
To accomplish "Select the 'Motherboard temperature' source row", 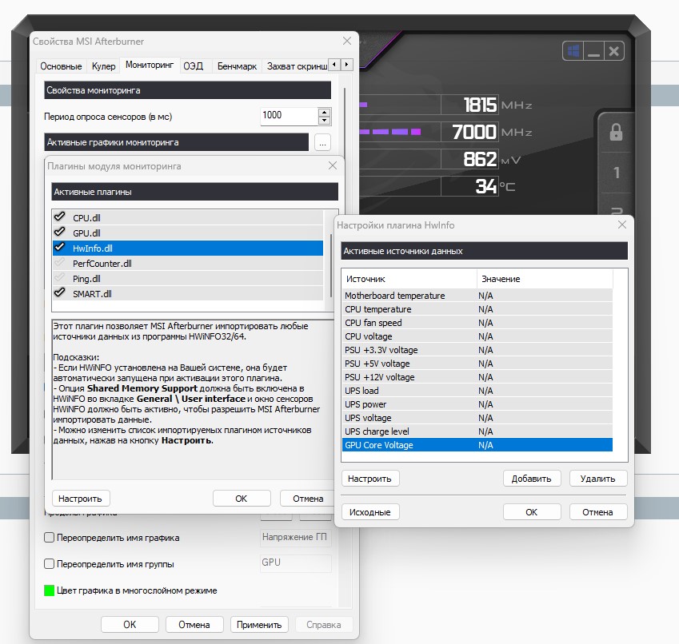I will click(477, 296).
